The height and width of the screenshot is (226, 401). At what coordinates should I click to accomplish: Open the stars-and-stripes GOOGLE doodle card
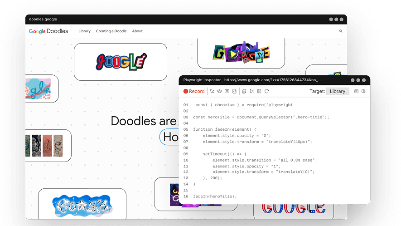point(294,211)
